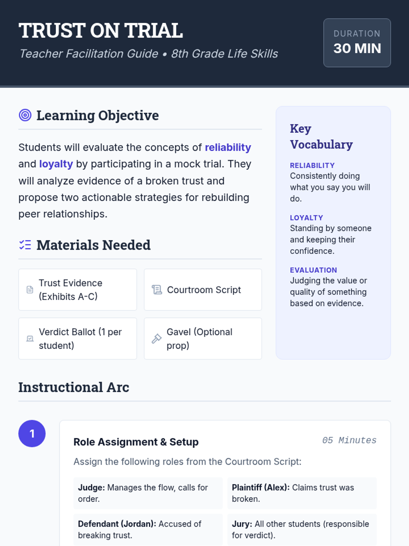Viewport: 409px width, 546px height.
Task: Click the highlighted reliability keyword
Action: tap(228, 147)
